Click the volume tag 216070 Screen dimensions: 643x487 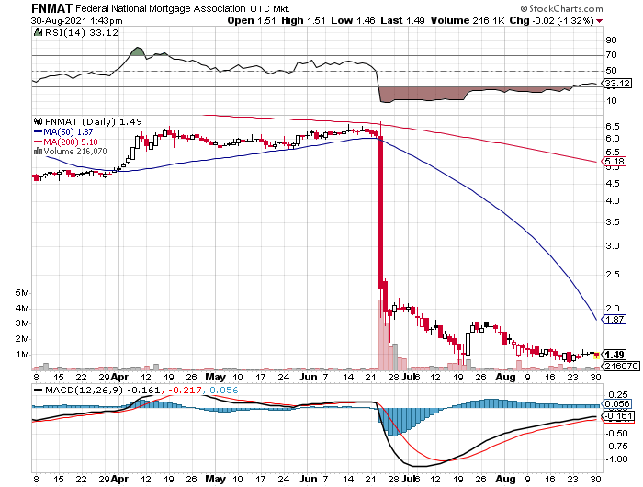coord(620,366)
